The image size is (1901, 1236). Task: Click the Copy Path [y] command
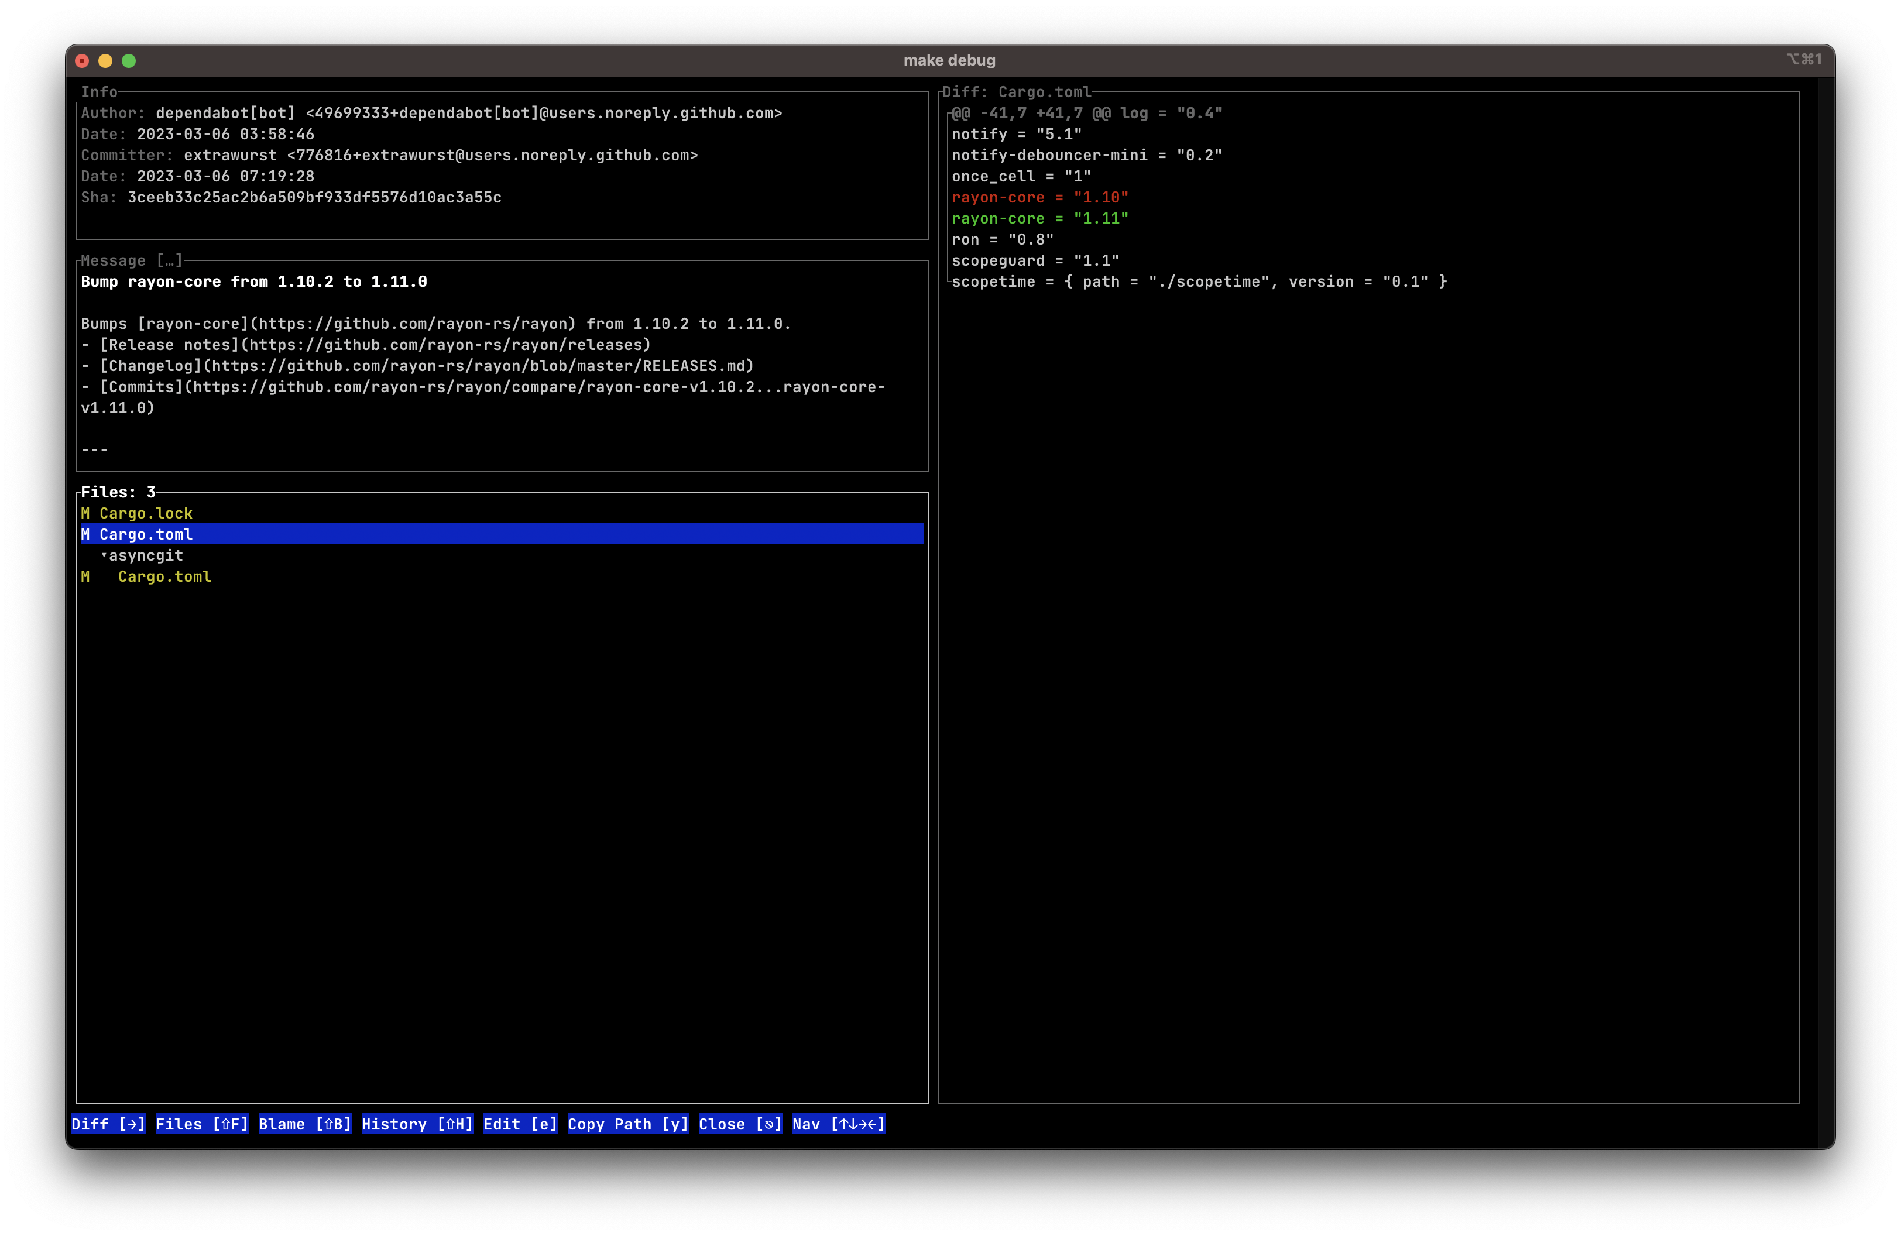coord(628,1124)
